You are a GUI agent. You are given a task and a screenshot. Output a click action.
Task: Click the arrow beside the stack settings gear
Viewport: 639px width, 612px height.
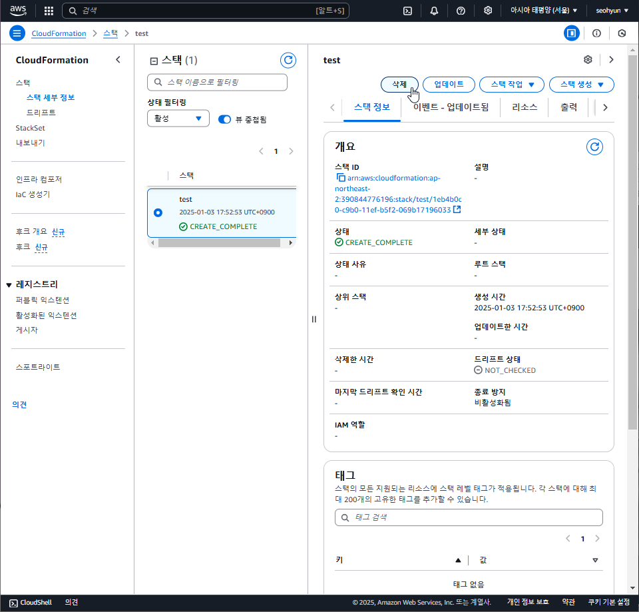click(x=611, y=59)
